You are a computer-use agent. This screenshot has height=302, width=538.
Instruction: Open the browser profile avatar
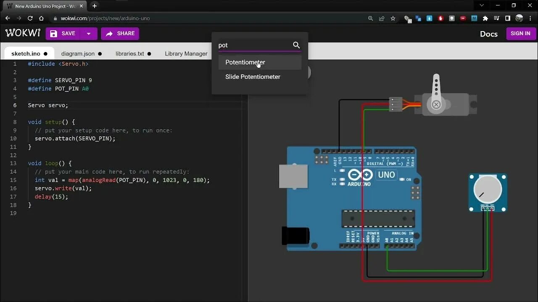pos(519,18)
